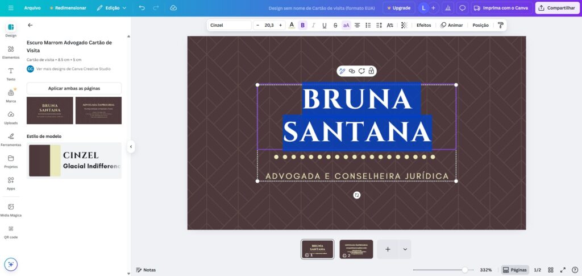Click the font size 20,3 field
This screenshot has height=276, width=582.
pyautogui.click(x=269, y=25)
